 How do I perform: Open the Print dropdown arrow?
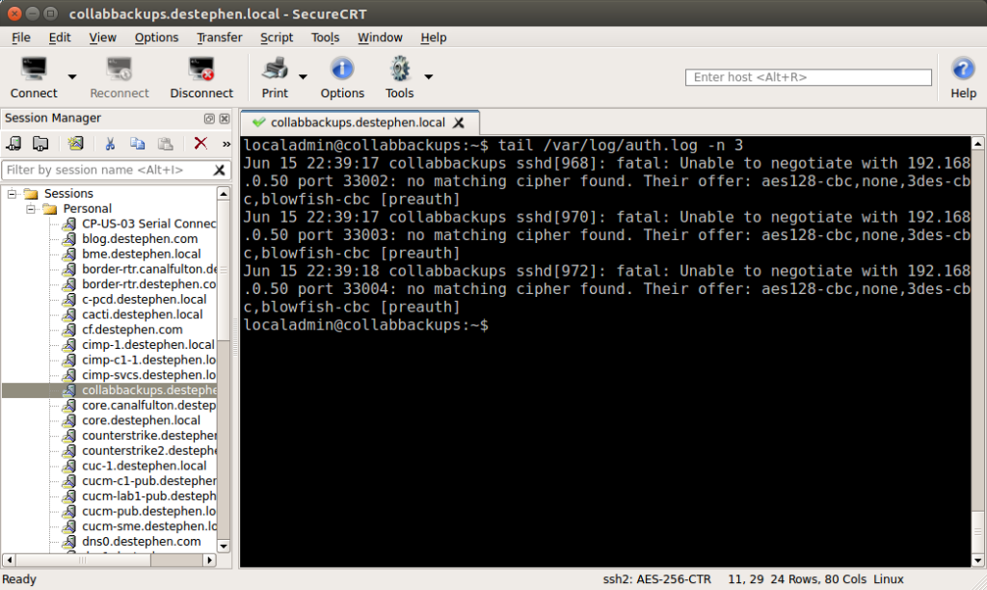point(303,77)
